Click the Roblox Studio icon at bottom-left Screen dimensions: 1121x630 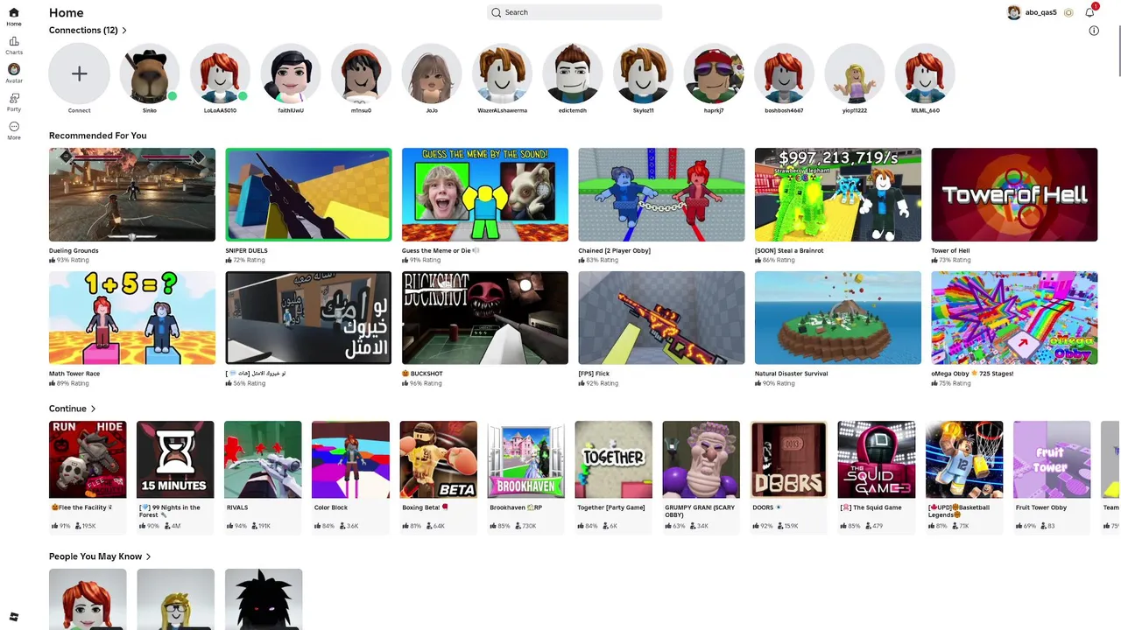pos(14,617)
